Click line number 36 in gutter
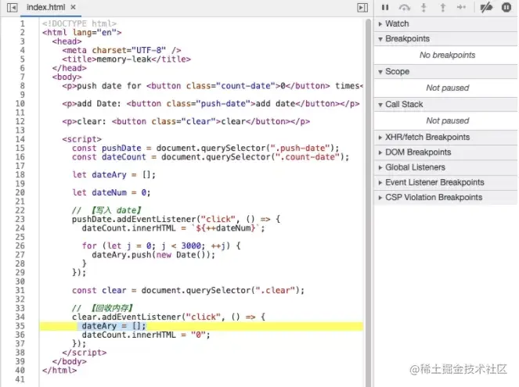Image resolution: width=519 pixels, height=387 pixels. [20, 335]
